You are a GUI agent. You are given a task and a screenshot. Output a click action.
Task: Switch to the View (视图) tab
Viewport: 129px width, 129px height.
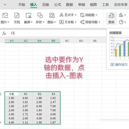(x=93, y=5)
